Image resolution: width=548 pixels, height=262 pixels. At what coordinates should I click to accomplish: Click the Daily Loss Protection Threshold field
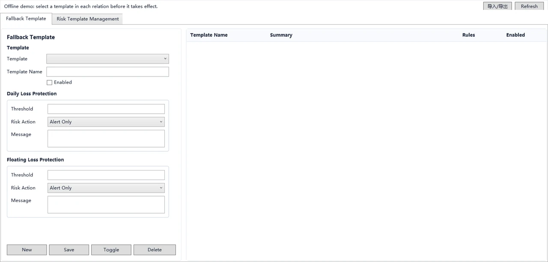tap(106, 109)
